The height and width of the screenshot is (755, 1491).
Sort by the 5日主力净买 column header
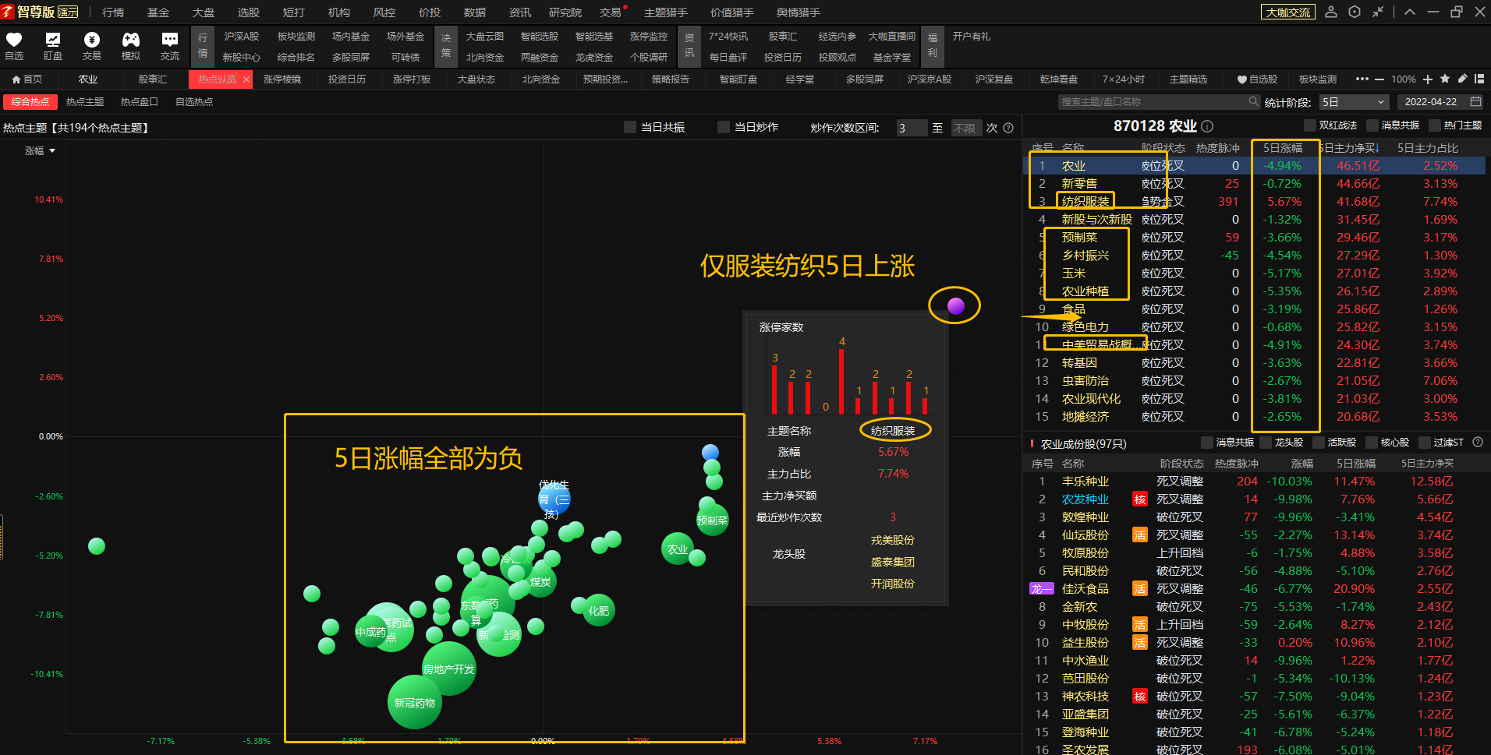click(x=1349, y=147)
